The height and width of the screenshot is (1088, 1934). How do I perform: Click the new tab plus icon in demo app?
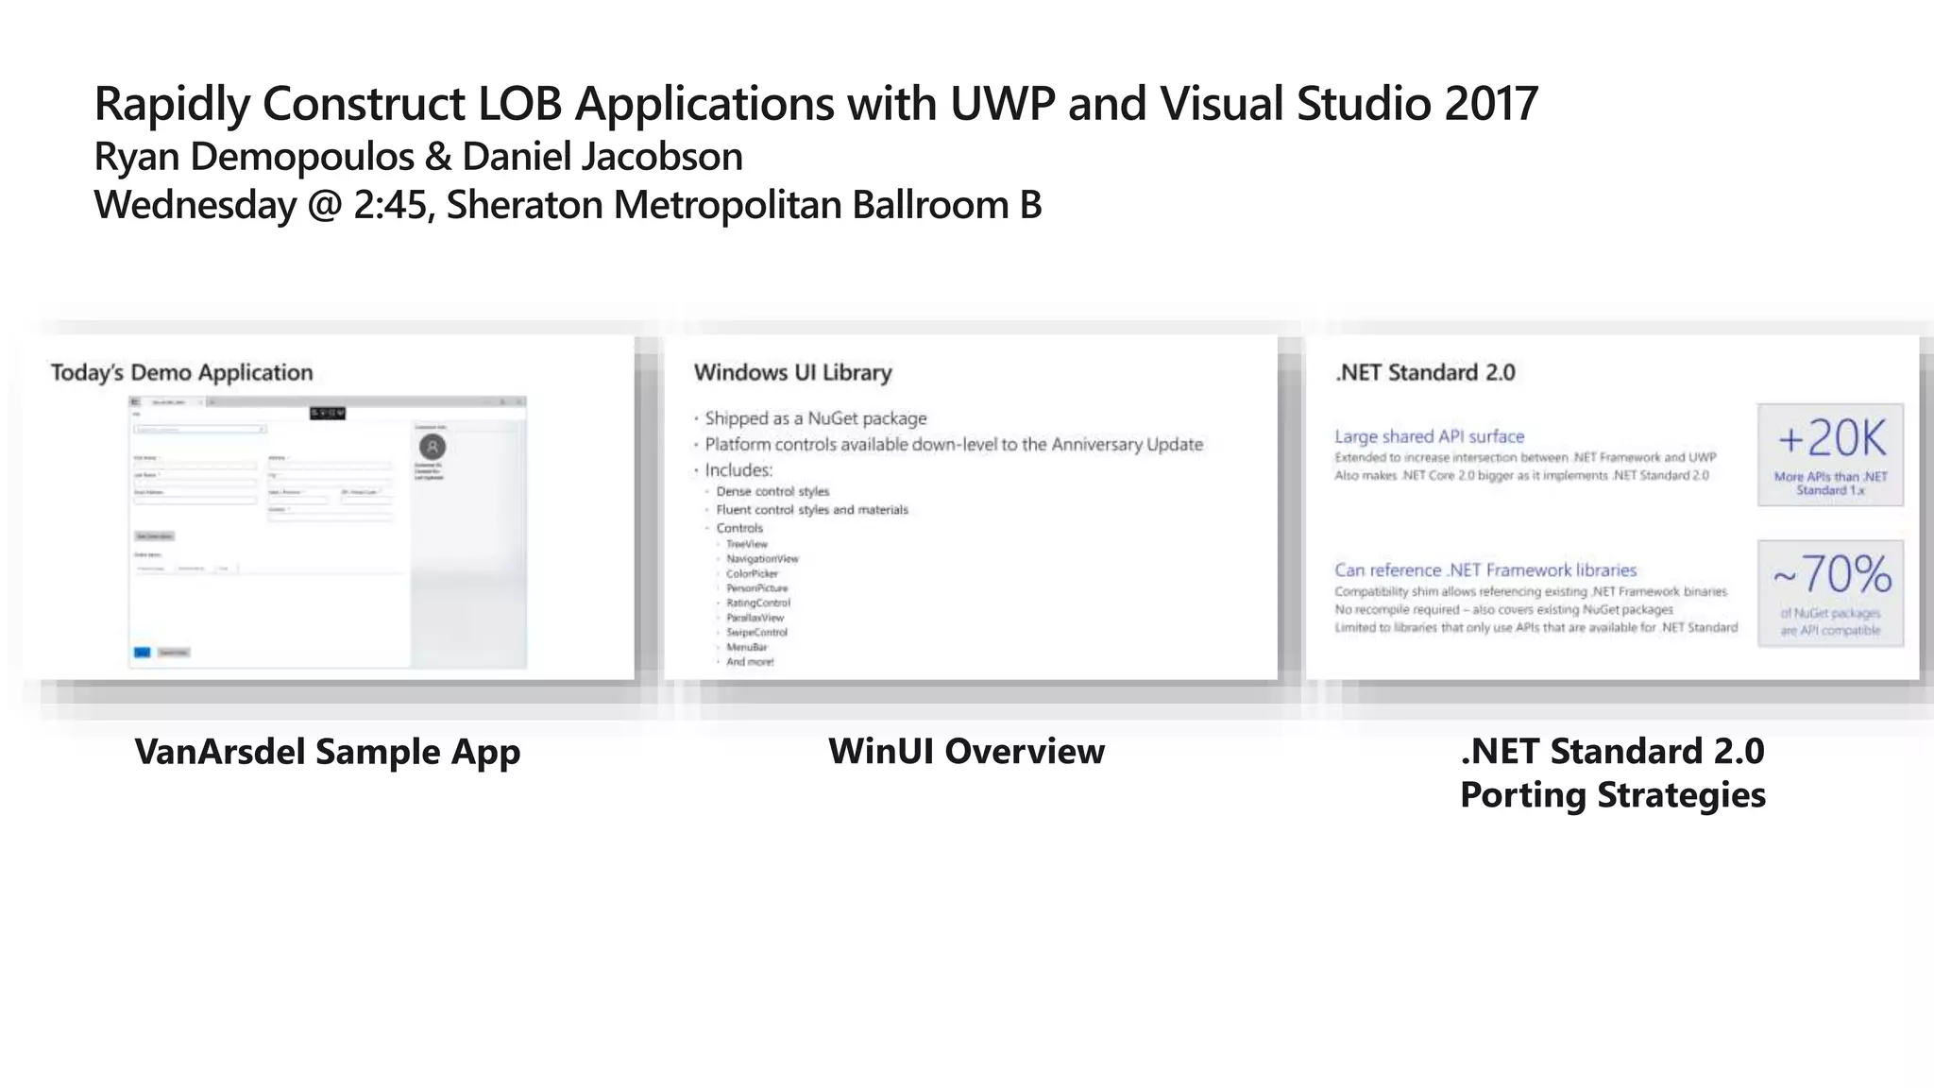(213, 402)
